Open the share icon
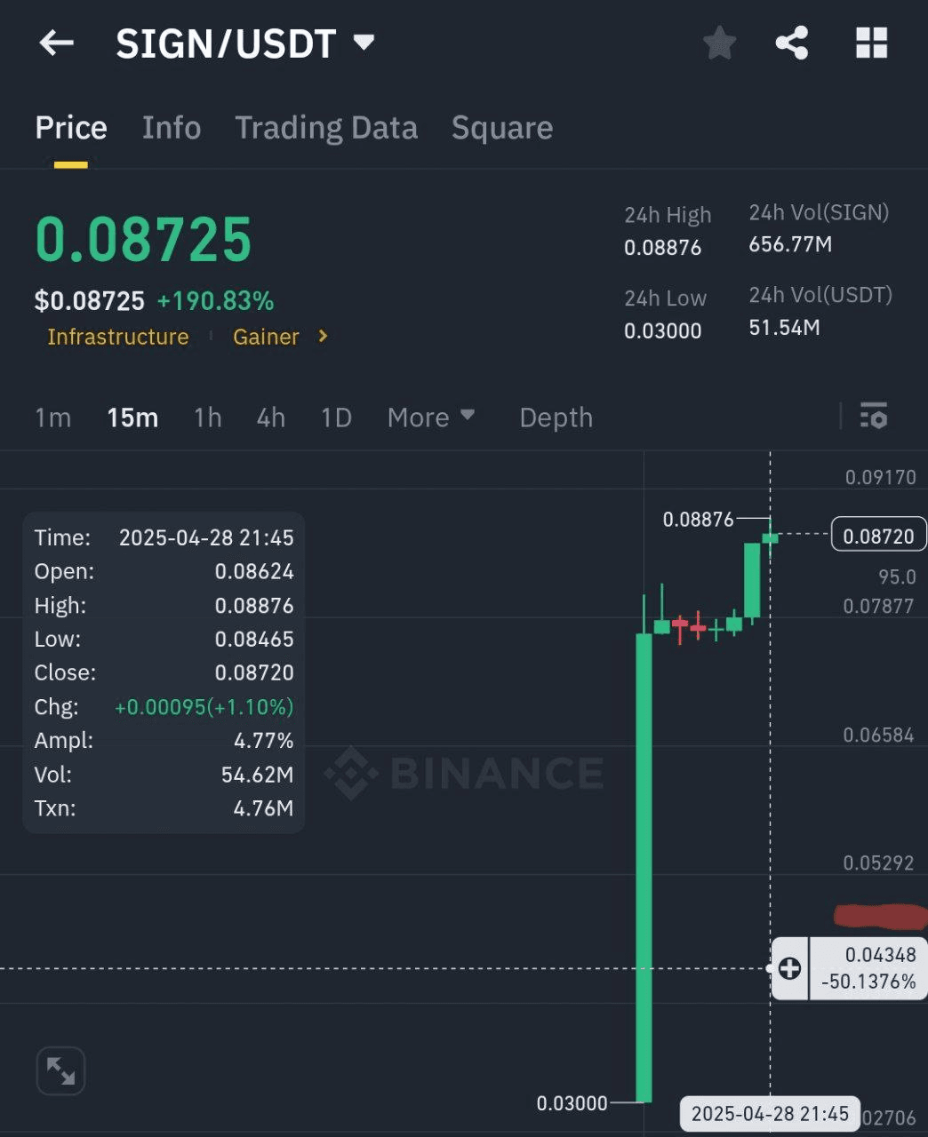The height and width of the screenshot is (1137, 928). [x=791, y=43]
